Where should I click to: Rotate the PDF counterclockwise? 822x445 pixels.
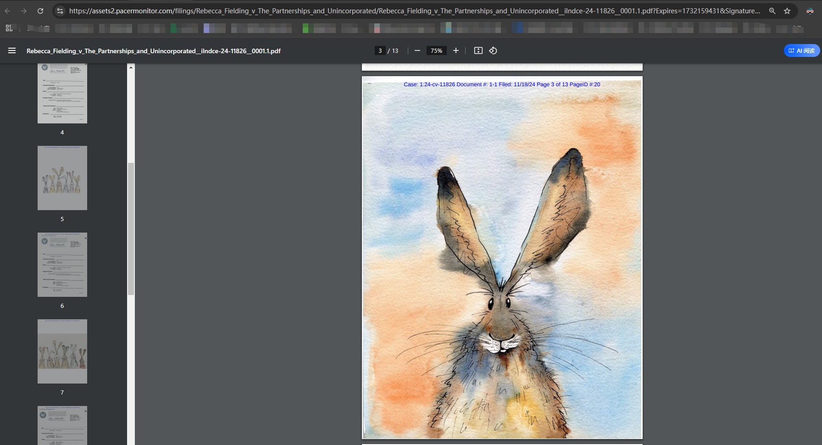[x=493, y=50]
